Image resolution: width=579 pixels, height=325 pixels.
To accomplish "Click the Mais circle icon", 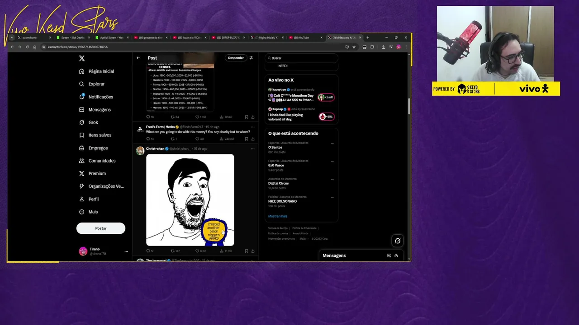I will pos(81,212).
